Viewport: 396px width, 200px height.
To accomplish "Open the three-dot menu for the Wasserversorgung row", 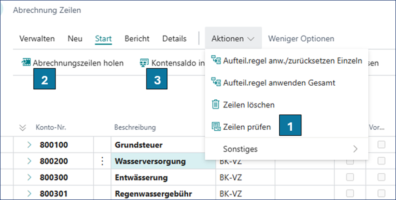I will click(102, 161).
